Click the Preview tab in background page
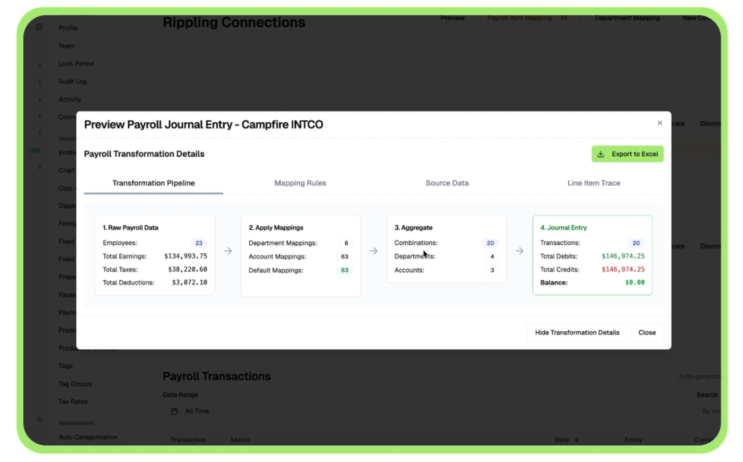 [452, 18]
